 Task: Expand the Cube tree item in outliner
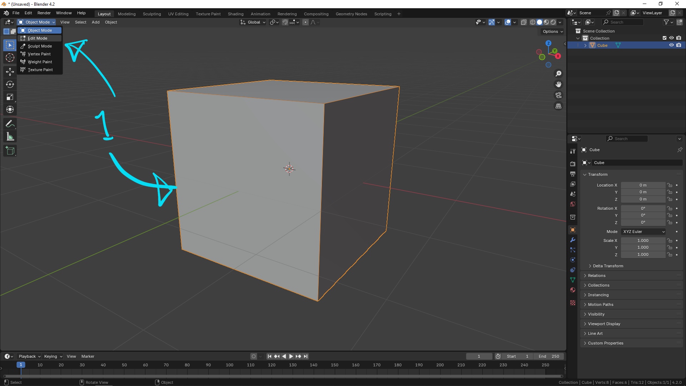click(x=585, y=45)
